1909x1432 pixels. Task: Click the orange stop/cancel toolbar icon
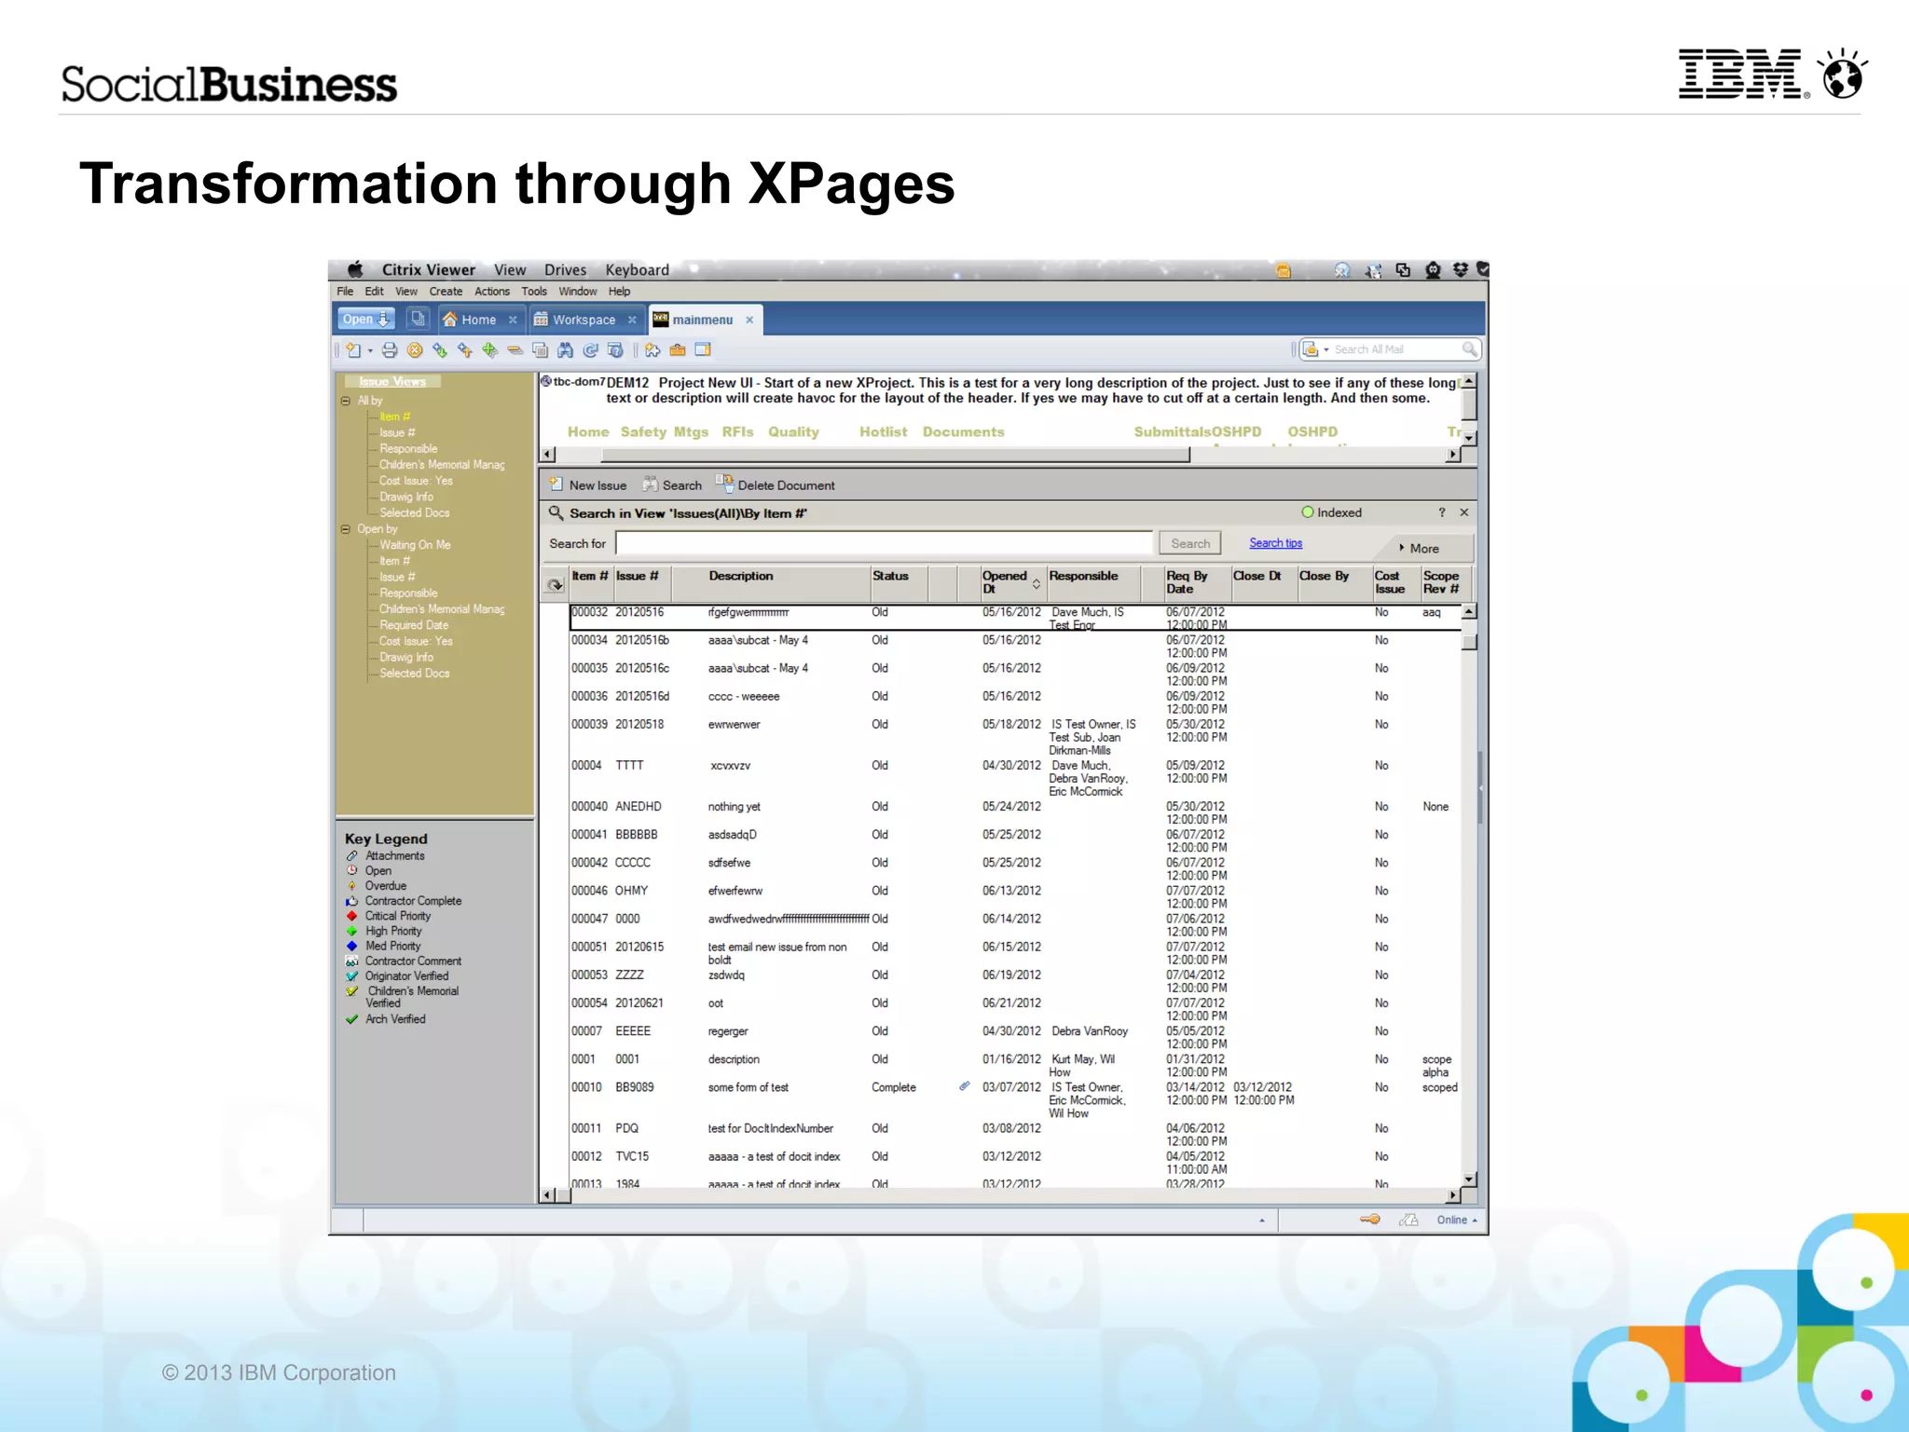(415, 350)
